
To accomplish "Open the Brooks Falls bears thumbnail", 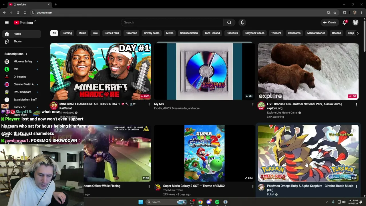I will click(x=308, y=72).
